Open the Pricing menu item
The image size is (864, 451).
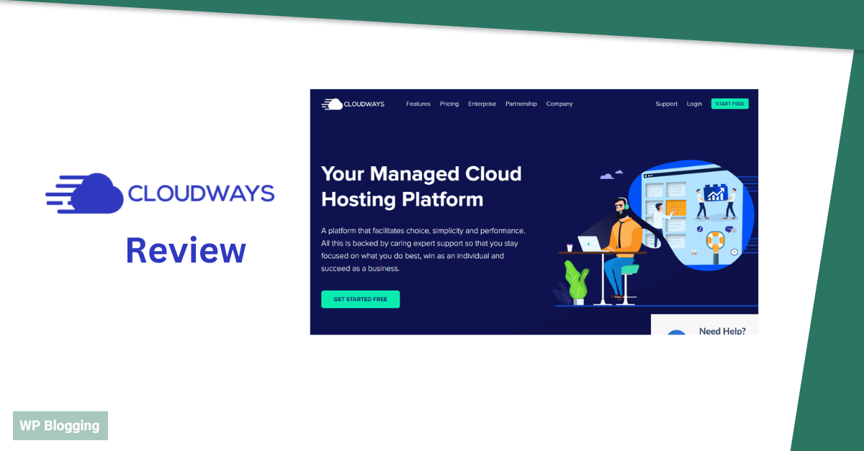[x=449, y=104]
